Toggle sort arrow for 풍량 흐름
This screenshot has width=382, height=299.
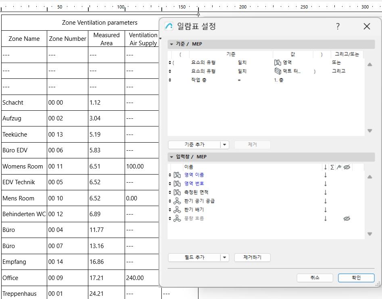[325, 219]
